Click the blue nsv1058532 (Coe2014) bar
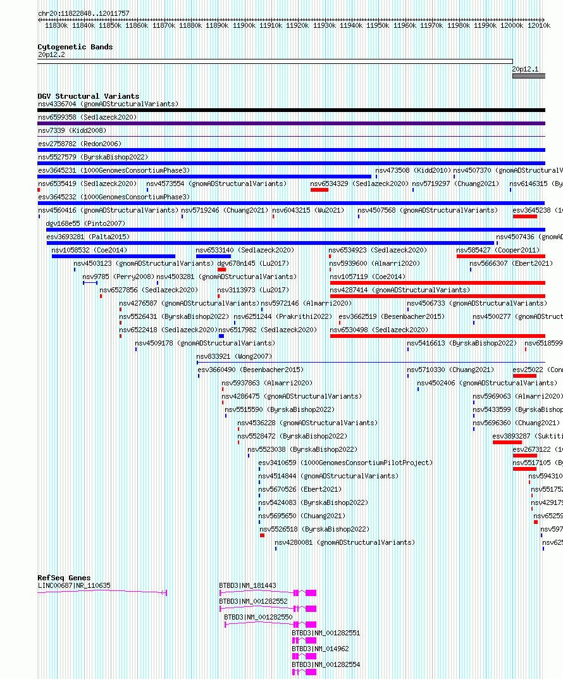 (113, 256)
